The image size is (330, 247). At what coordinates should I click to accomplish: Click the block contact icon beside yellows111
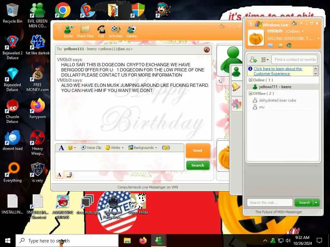[207, 50]
